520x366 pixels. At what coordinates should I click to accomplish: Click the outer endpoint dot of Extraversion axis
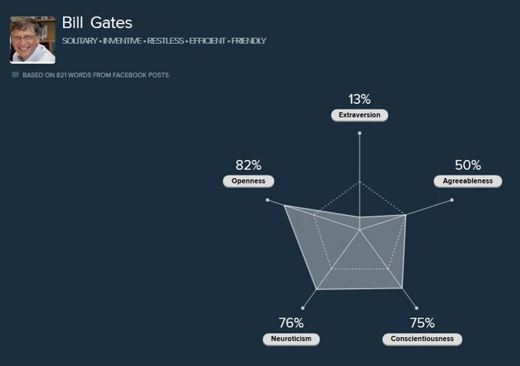click(x=360, y=133)
